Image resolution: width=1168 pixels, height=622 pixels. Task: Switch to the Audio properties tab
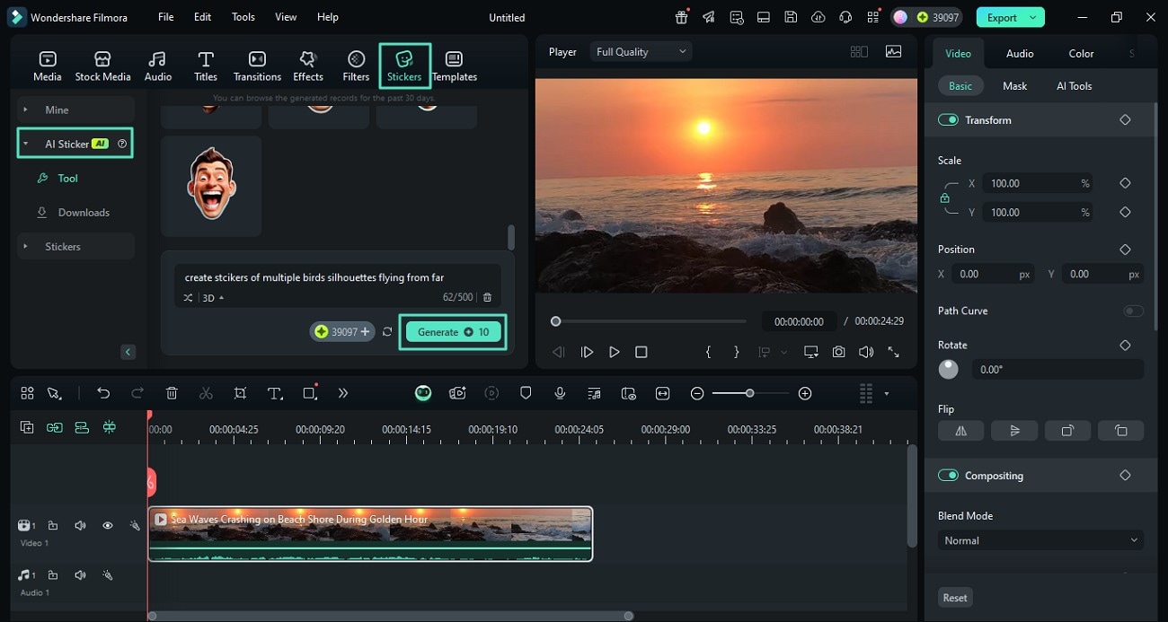[x=1020, y=54]
